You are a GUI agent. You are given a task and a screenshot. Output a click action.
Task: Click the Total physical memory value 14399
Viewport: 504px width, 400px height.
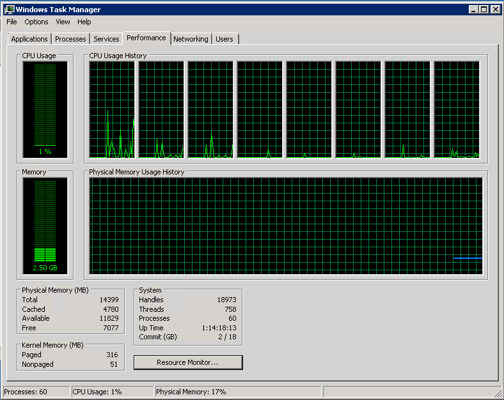109,300
